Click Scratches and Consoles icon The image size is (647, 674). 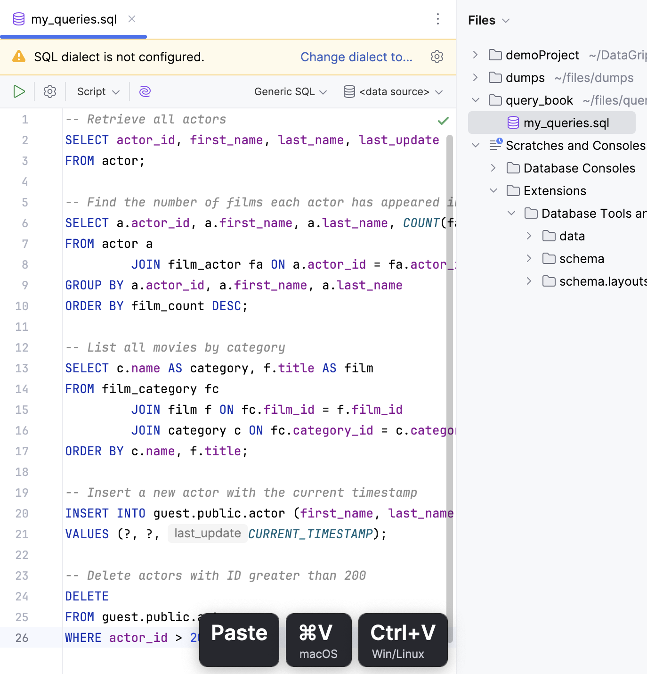click(x=496, y=144)
